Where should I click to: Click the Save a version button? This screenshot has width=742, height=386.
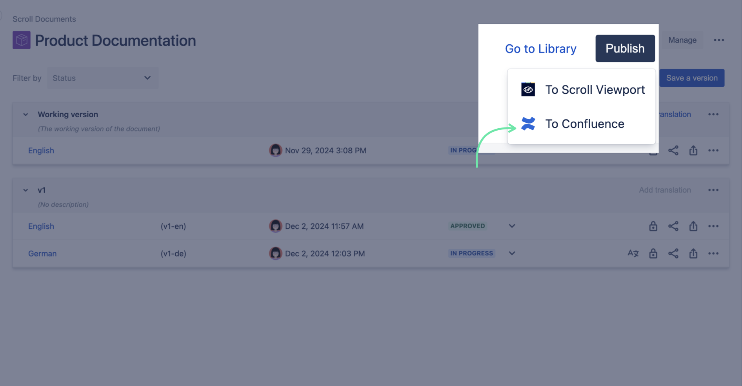[x=691, y=78]
